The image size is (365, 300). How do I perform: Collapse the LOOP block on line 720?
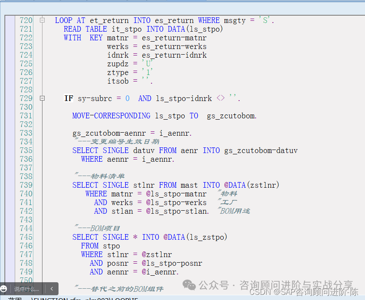coord(42,20)
